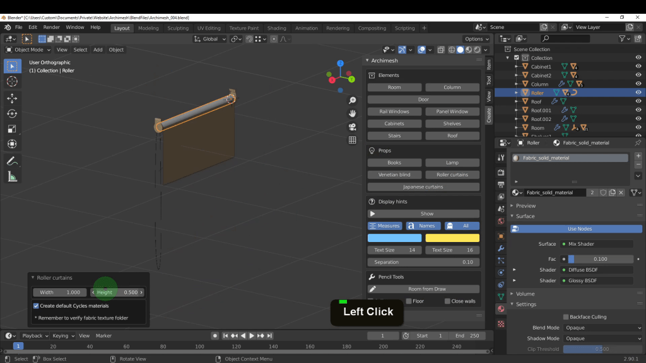Switch to the Shading workspace tab
646x363 pixels.
tap(276, 28)
